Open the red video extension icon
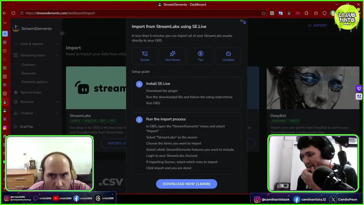Image resolution: width=364 pixels, height=205 pixels. pyautogui.click(x=272, y=13)
